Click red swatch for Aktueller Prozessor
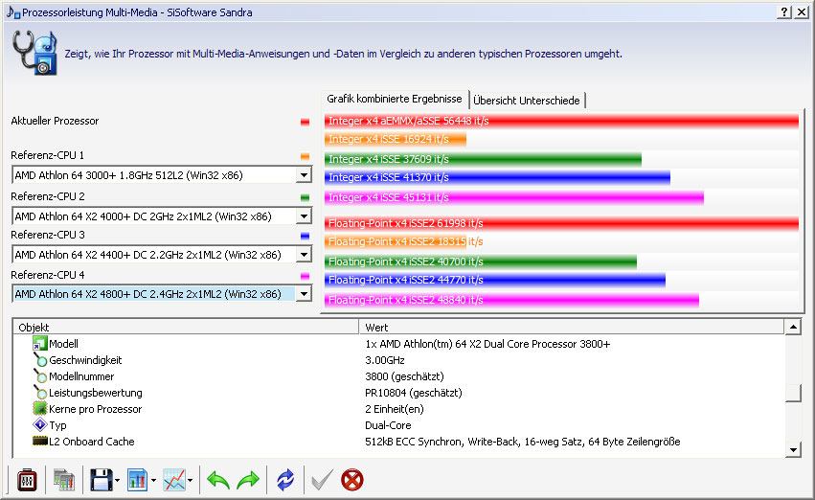The height and width of the screenshot is (500, 815). [306, 123]
